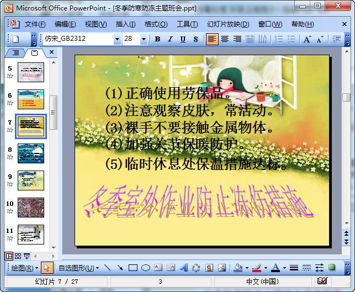Toggle numbered list
The width and height of the screenshot is (355, 292).
tap(279, 39)
